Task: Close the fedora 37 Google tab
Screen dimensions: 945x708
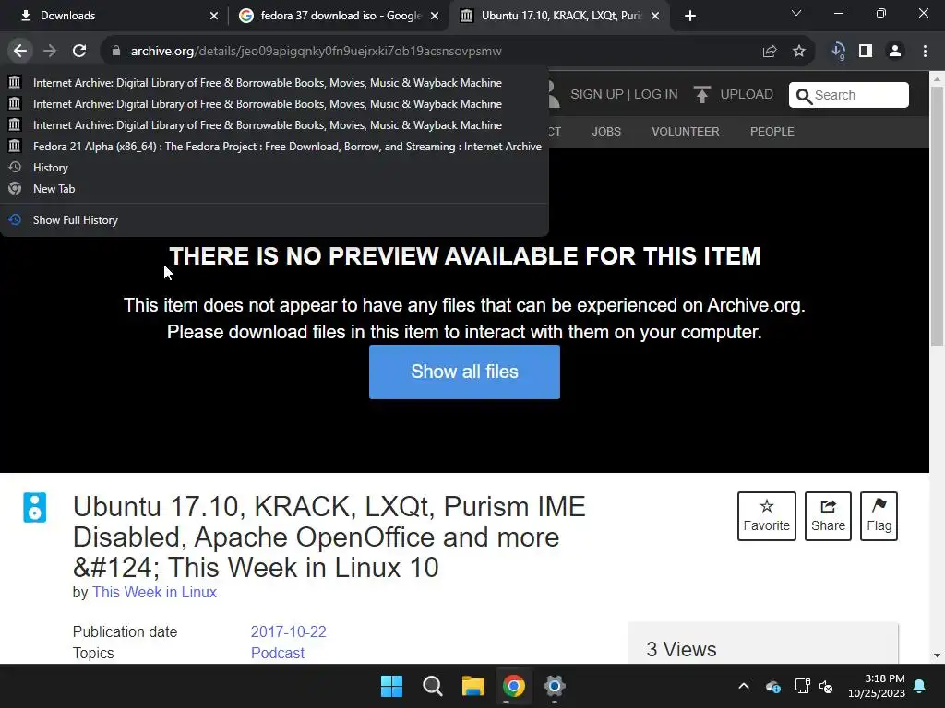Action: click(x=435, y=17)
